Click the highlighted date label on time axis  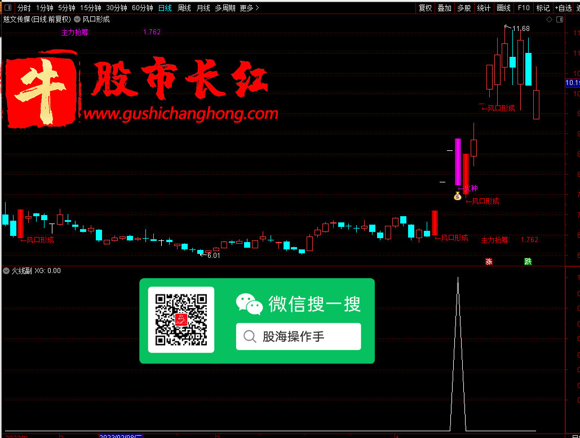121,436
